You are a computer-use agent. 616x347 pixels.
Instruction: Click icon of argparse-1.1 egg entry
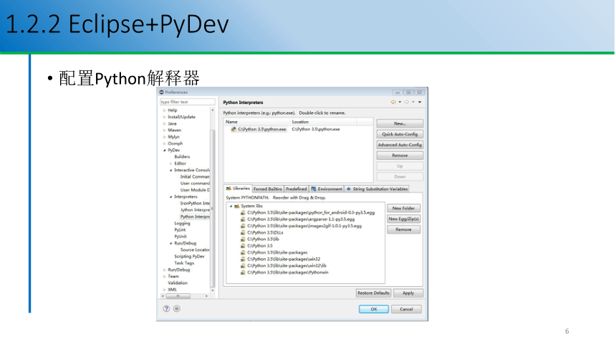tap(244, 219)
